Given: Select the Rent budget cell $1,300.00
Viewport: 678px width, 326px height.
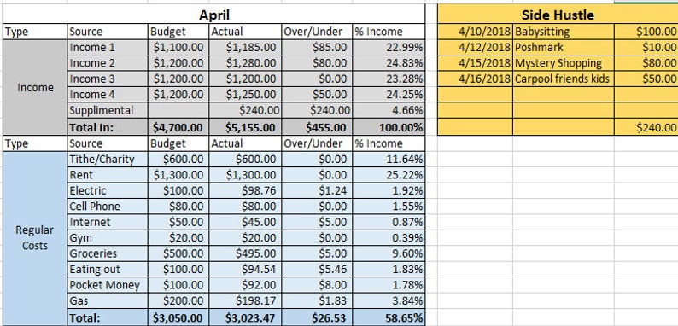Looking at the screenshot, I should click(178, 175).
